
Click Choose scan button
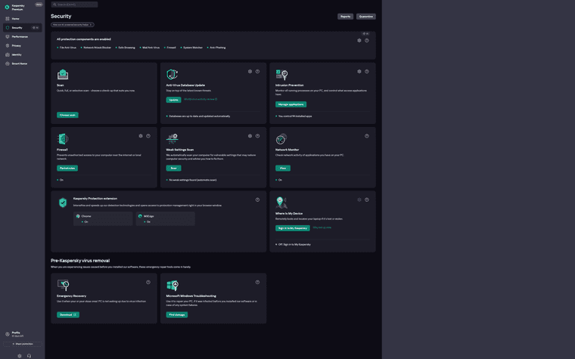67,115
